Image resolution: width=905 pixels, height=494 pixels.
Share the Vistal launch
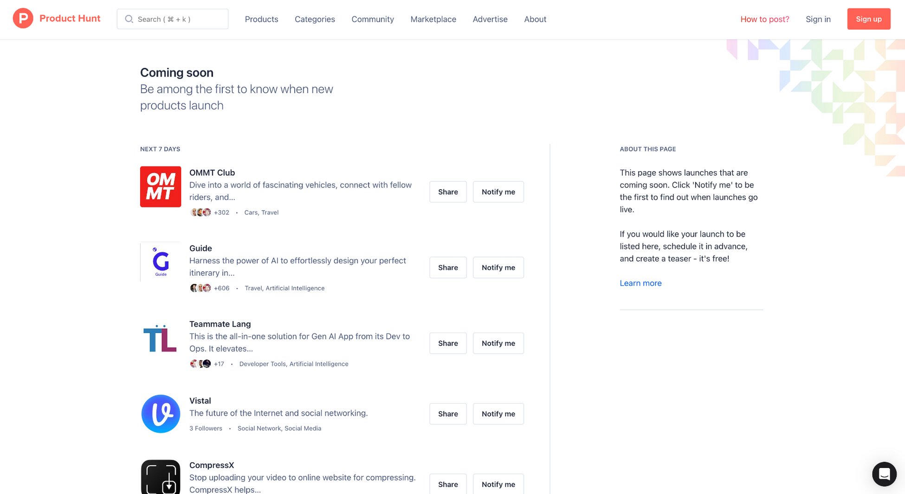pos(448,414)
